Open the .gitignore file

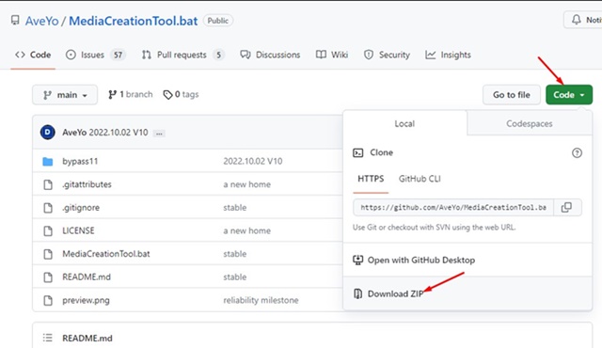coord(81,208)
